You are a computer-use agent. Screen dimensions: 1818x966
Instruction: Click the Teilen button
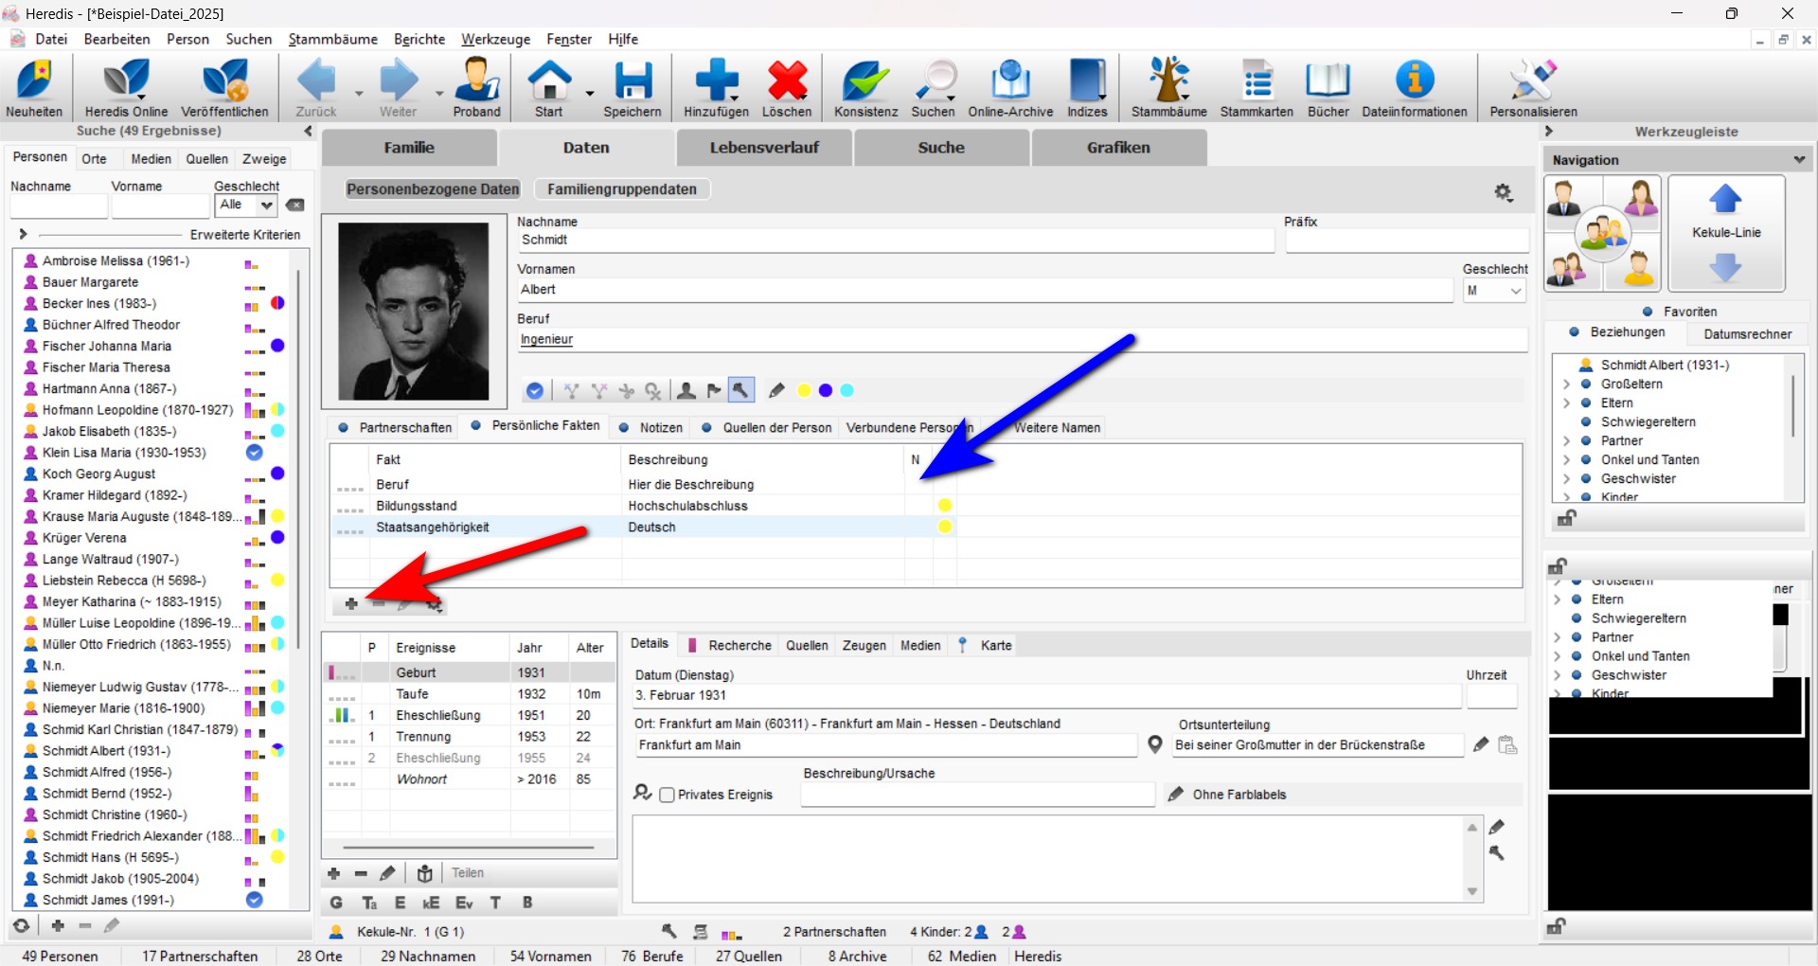[467, 873]
